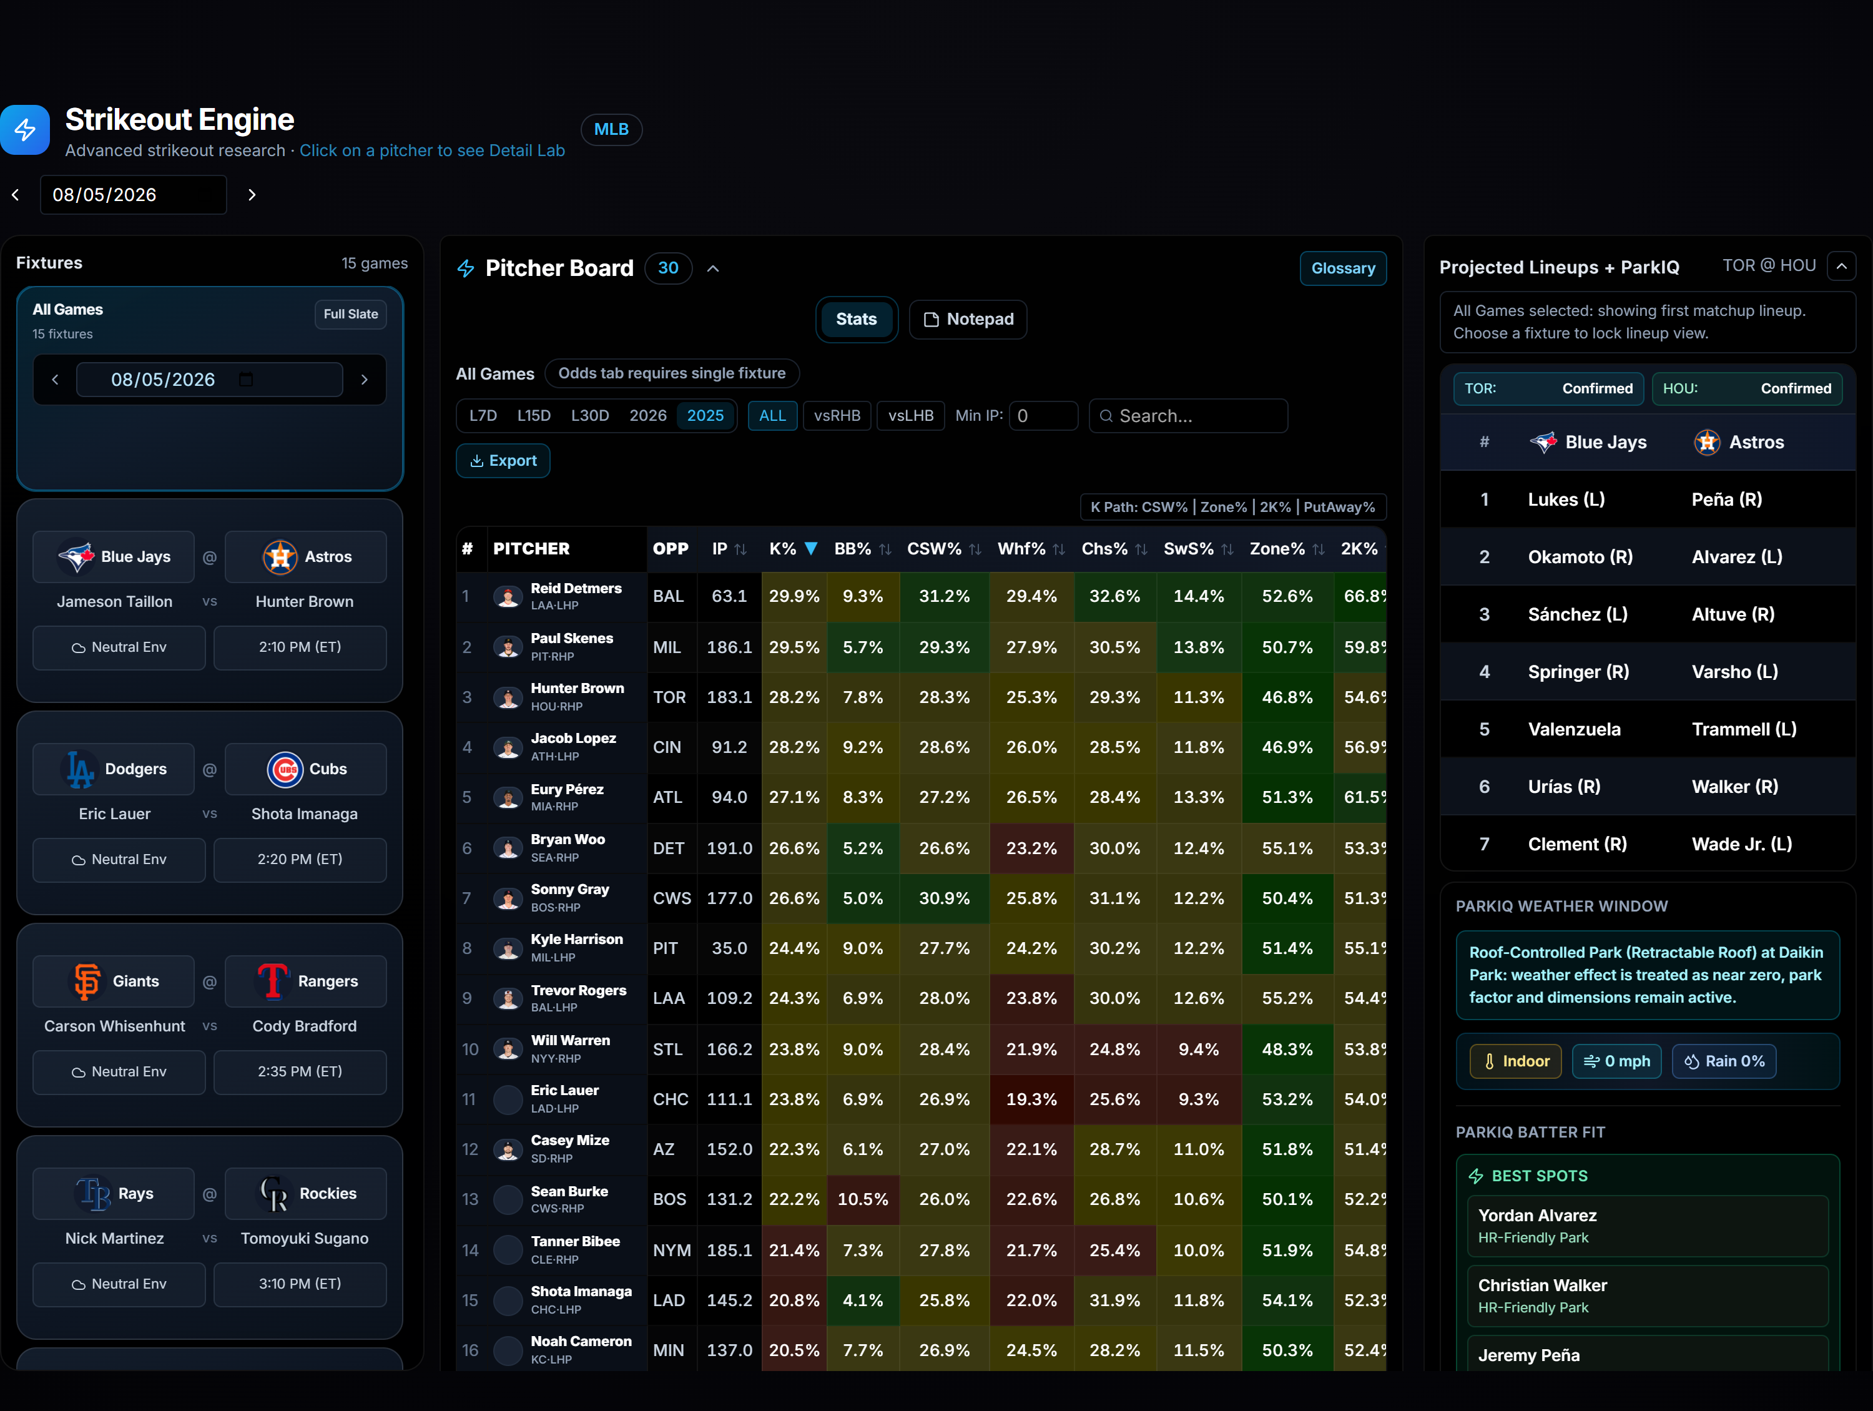Click previous-day arrow in All Games card
The width and height of the screenshot is (1873, 1411).
[x=55, y=380]
